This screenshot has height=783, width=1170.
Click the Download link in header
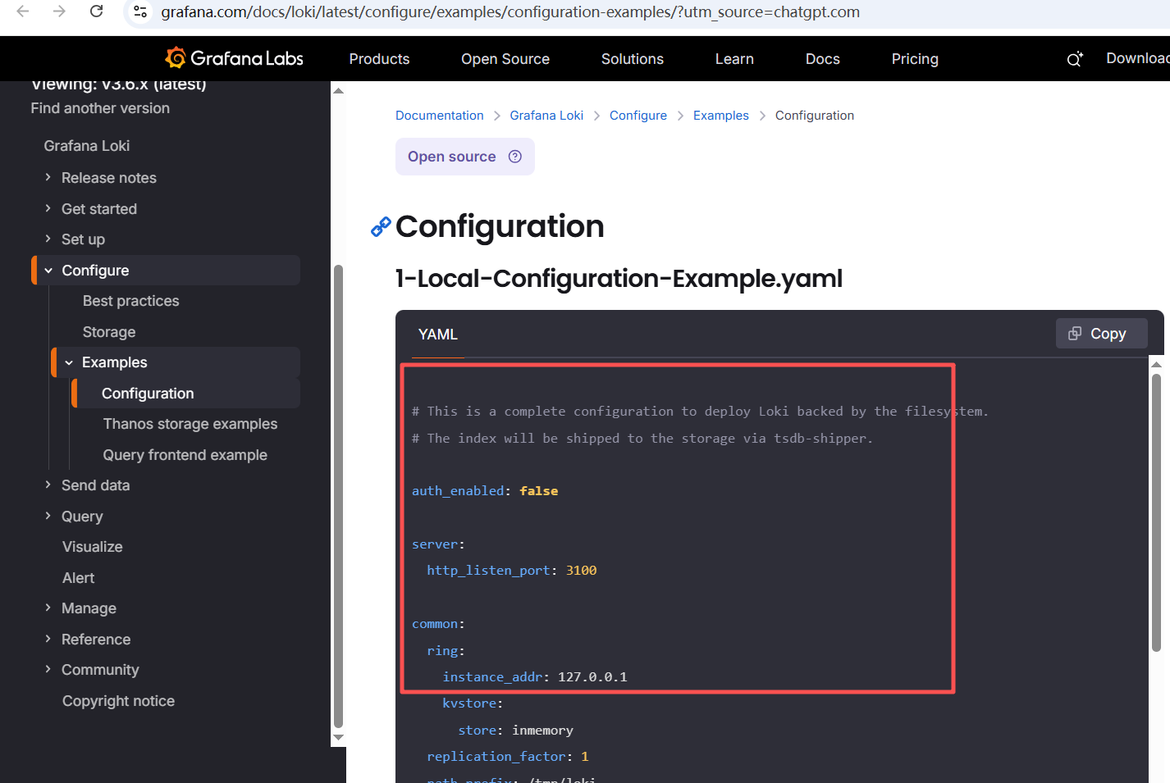(1137, 58)
